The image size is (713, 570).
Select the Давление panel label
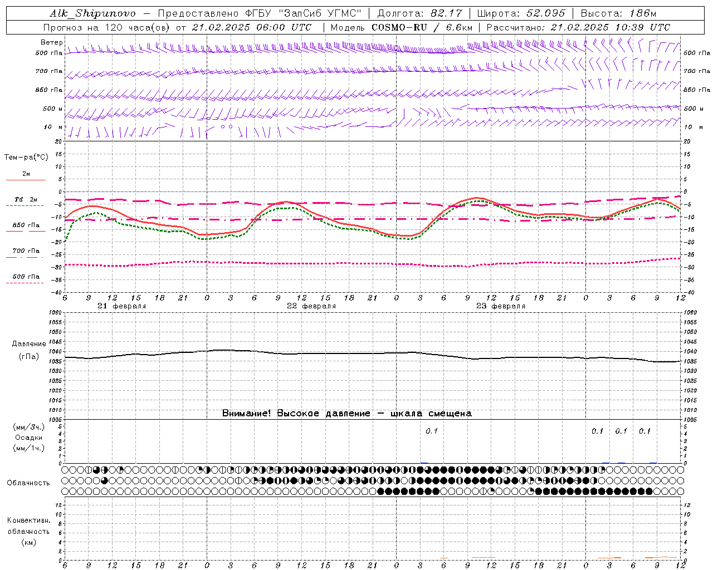pyautogui.click(x=29, y=344)
